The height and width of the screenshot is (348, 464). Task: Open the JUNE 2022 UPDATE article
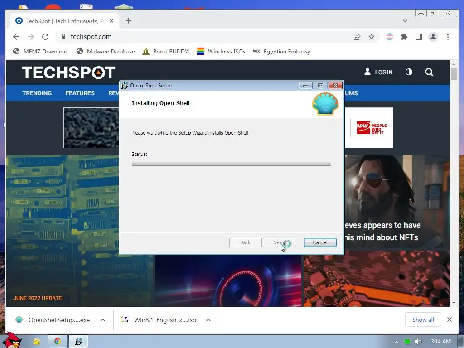tap(37, 298)
